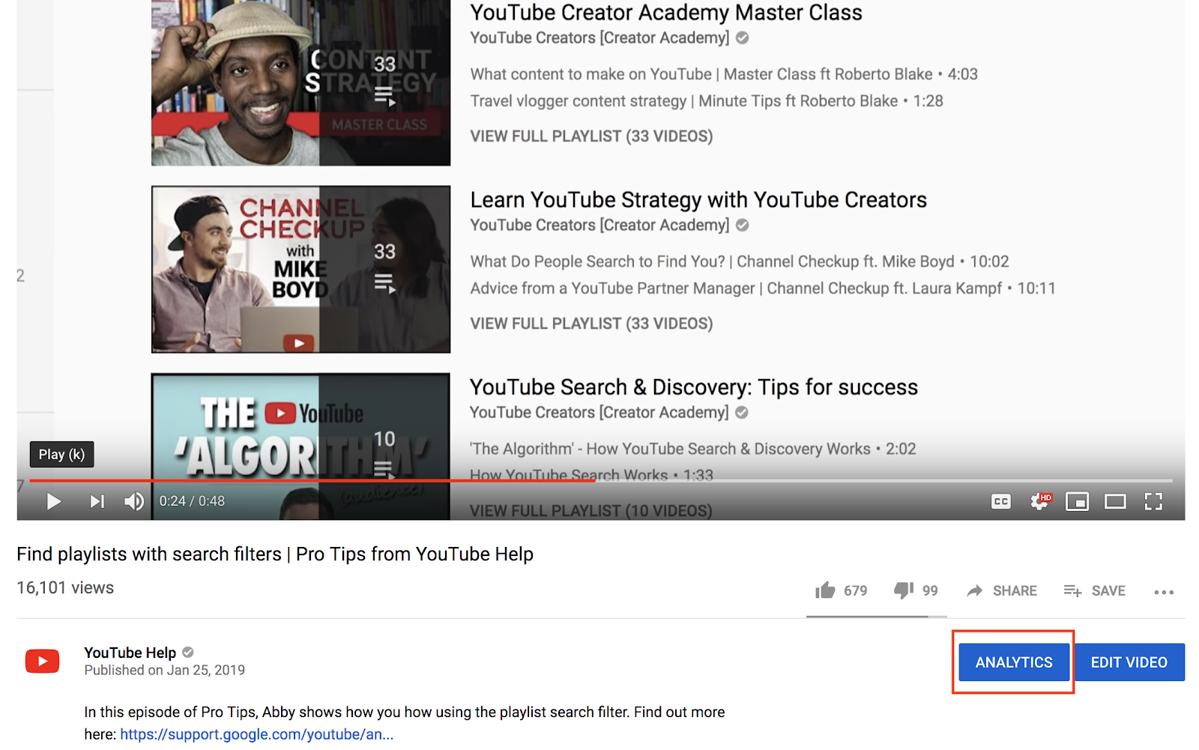This screenshot has width=1199, height=750.
Task: Click the 0:24 / 0:48 time display
Action: click(x=192, y=500)
